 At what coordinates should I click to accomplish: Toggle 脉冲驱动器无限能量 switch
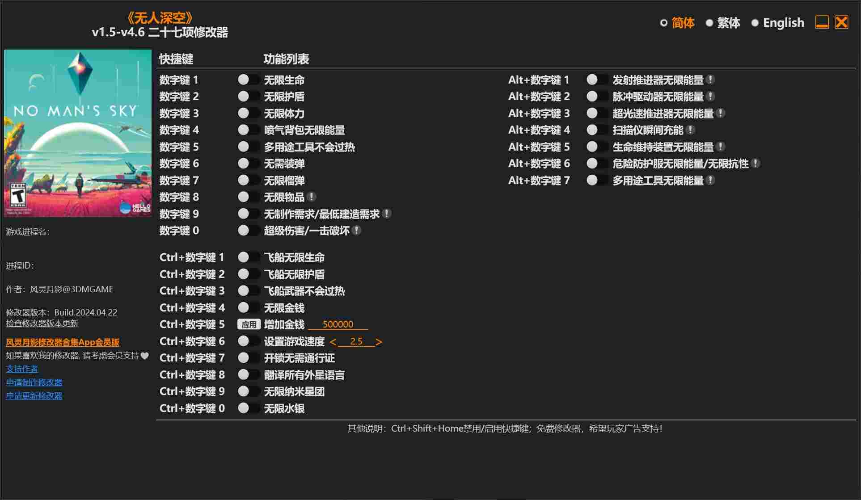coord(597,97)
